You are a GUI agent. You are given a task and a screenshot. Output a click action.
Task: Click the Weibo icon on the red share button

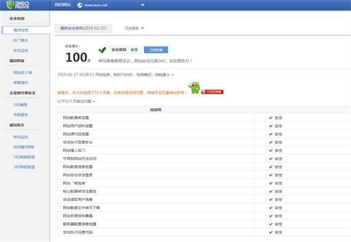tap(203, 92)
